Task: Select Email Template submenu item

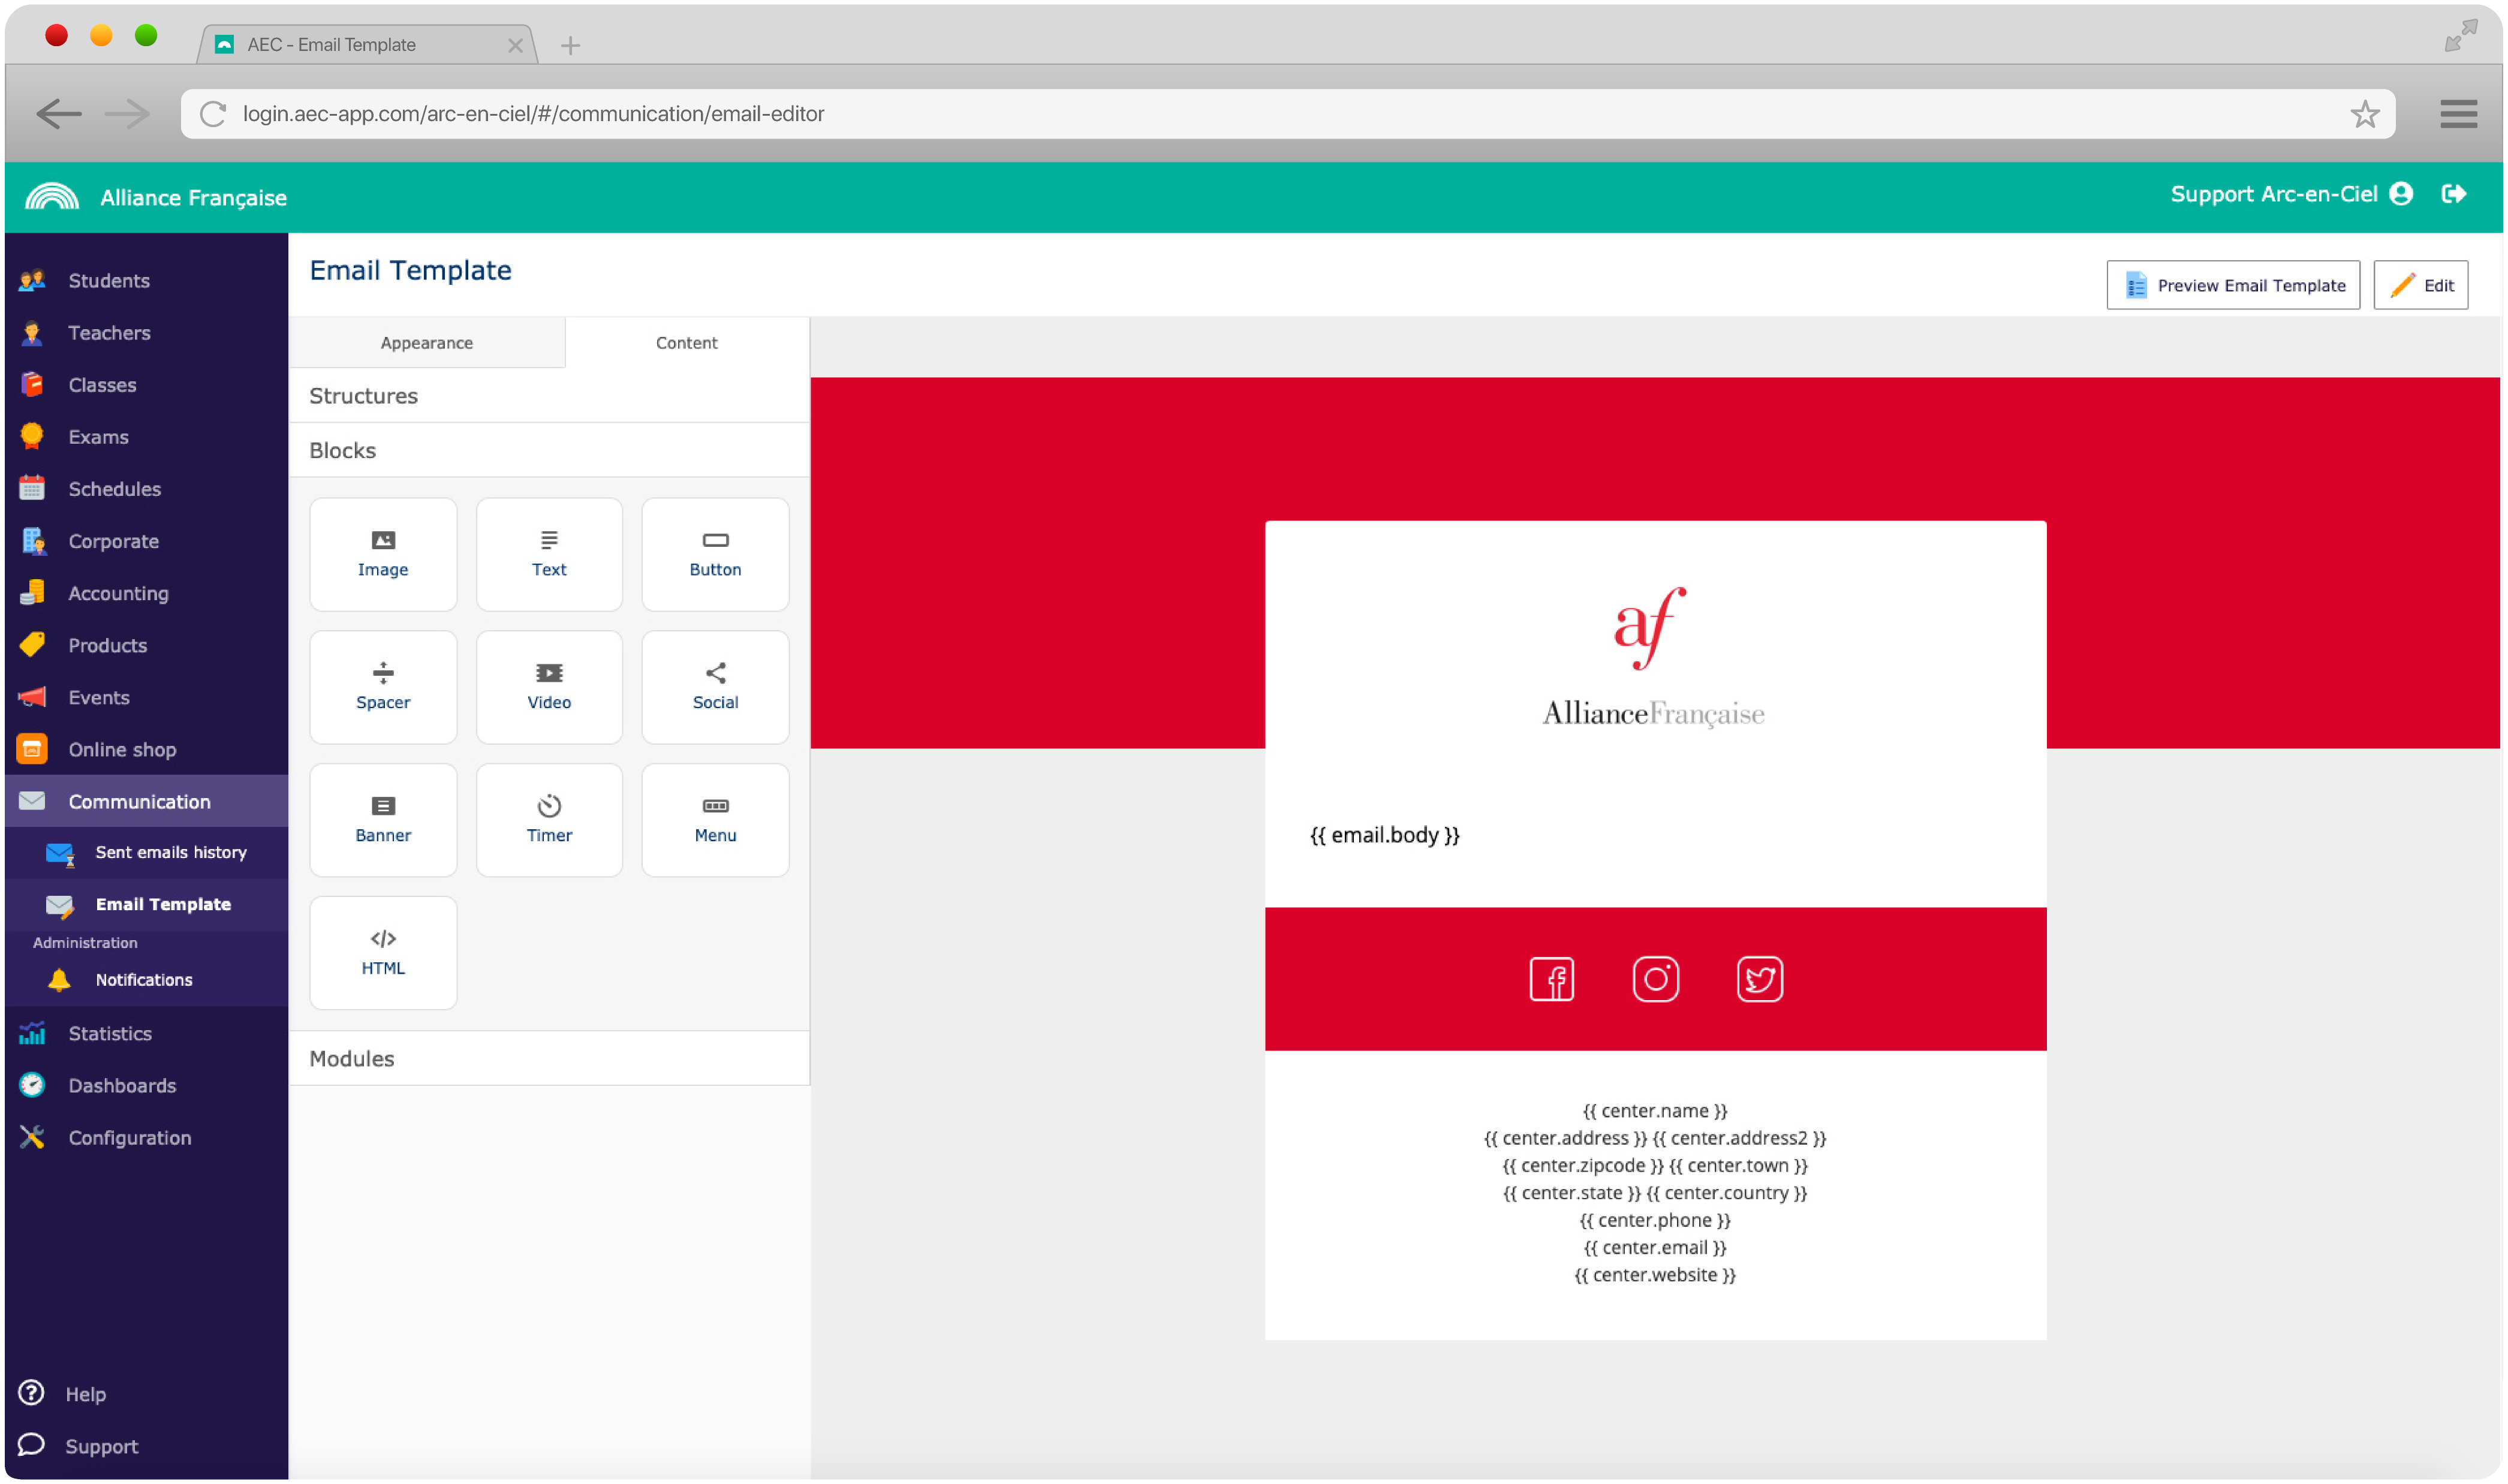Action: pyautogui.click(x=146, y=905)
